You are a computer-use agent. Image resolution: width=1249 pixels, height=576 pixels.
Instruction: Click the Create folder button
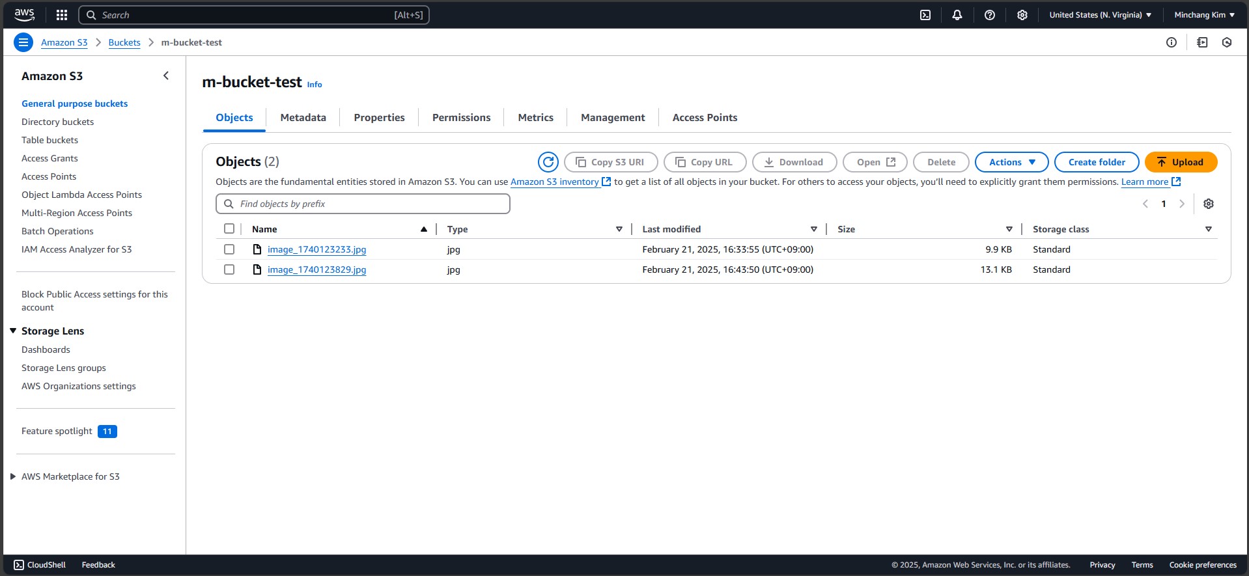[1097, 162]
